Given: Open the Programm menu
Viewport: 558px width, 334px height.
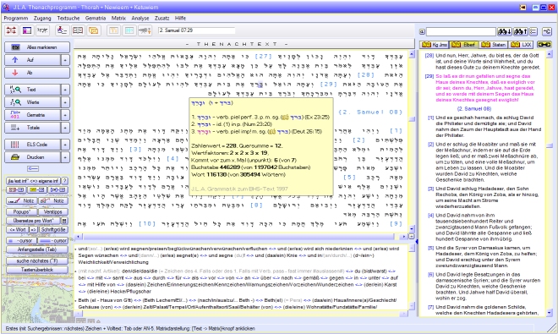Looking at the screenshot, I should 16,18.
